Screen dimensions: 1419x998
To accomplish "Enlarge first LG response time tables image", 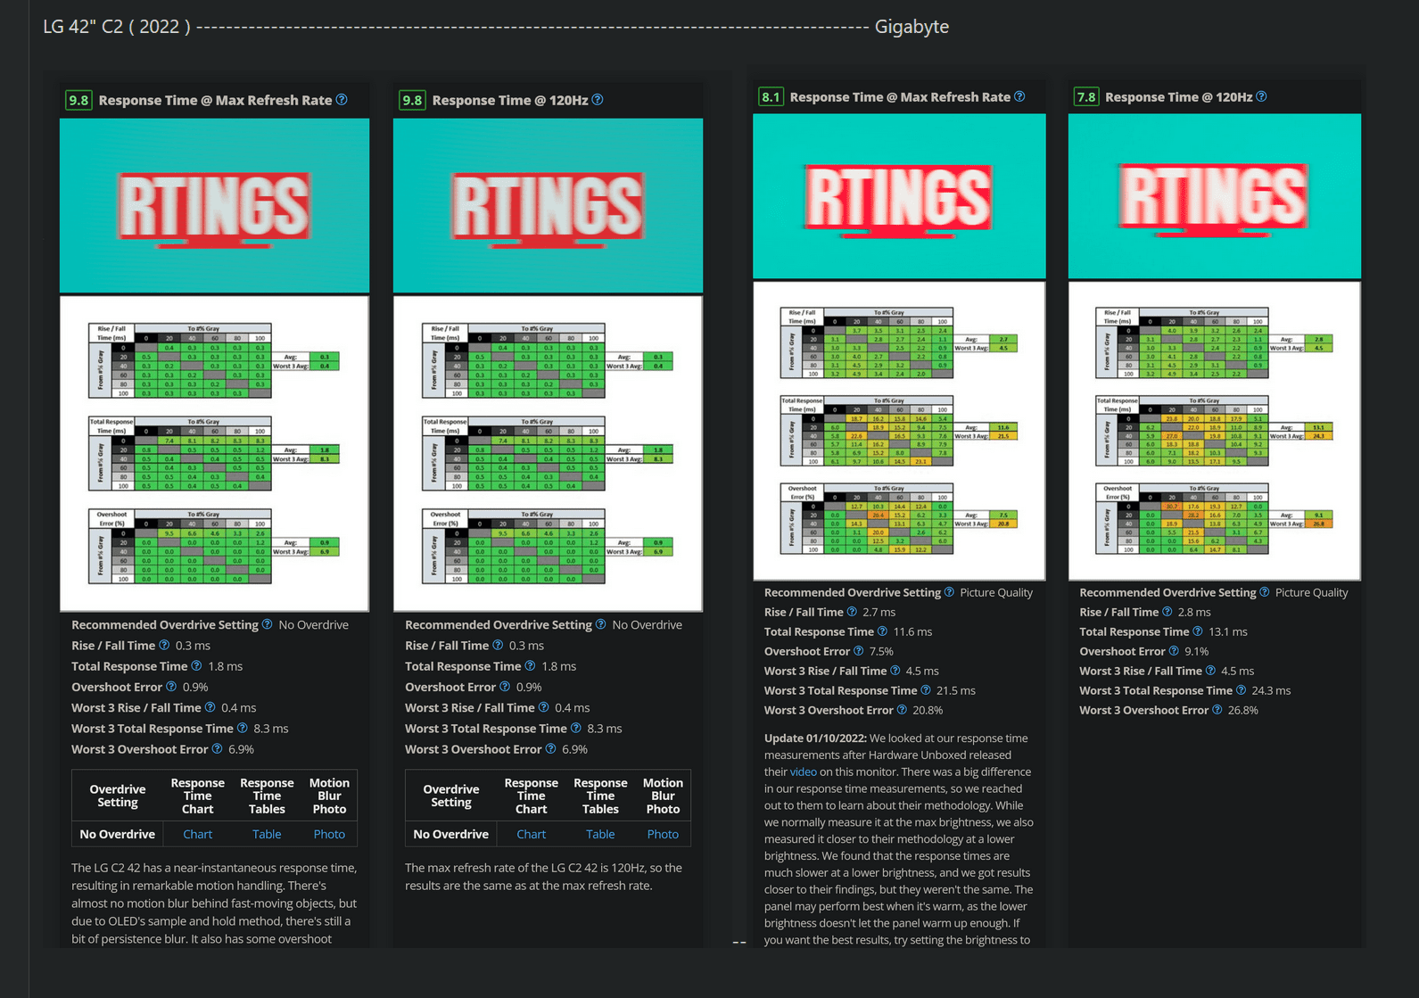I will [214, 454].
